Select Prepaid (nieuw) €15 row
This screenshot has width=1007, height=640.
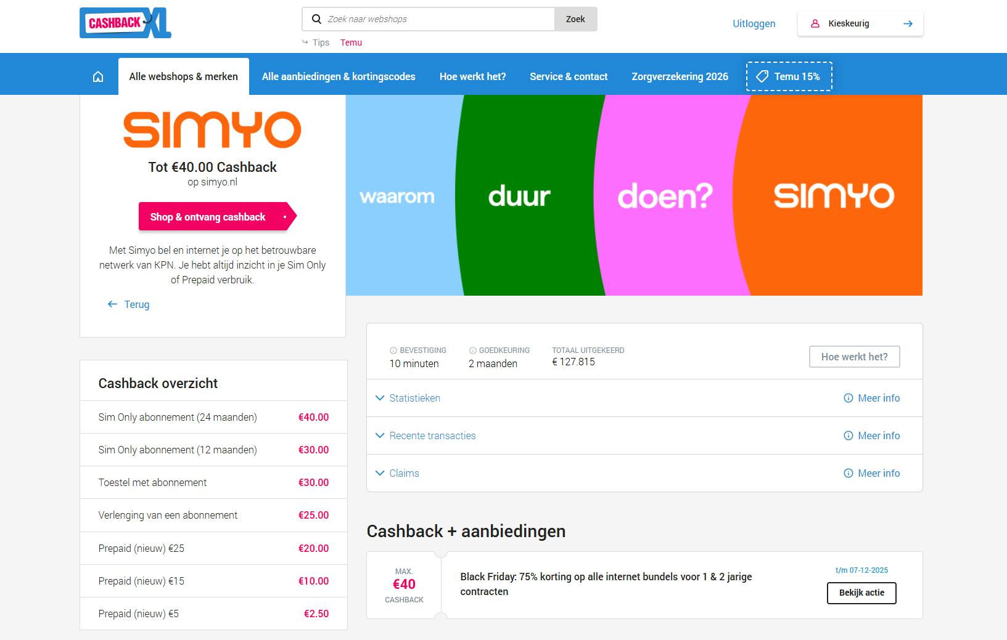pyautogui.click(x=213, y=581)
